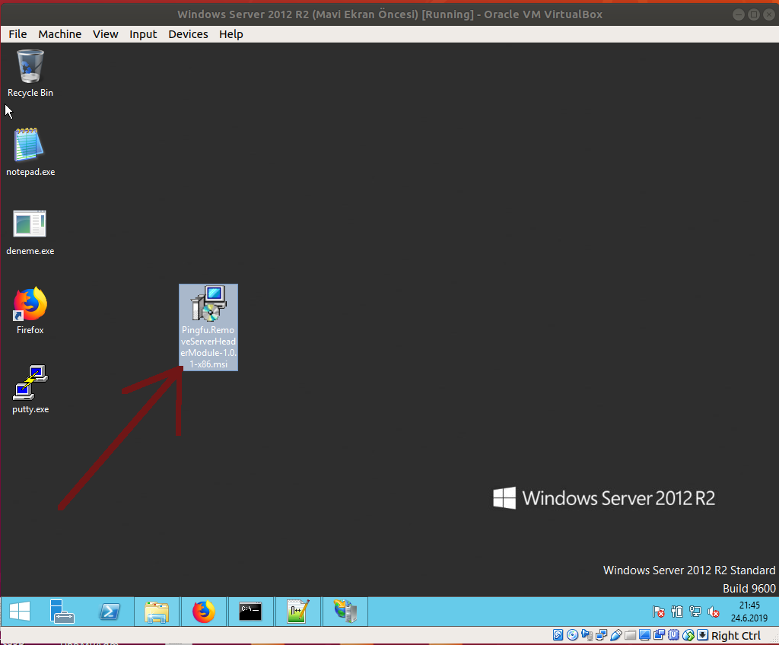Screen dimensions: 779x645
Task: Click the VirtualBox USB devices indicator
Action: tap(616, 635)
